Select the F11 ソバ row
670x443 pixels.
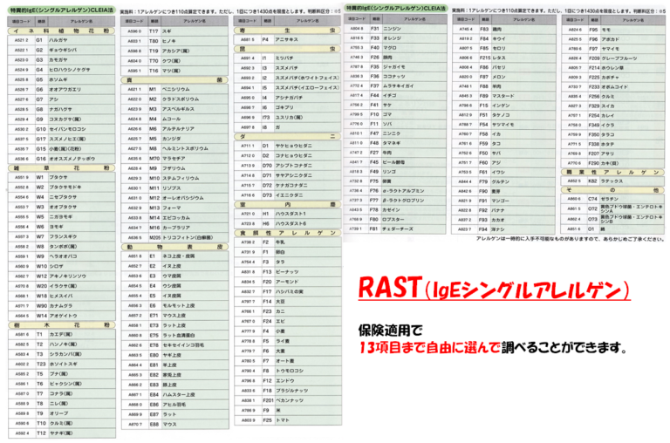pos(395,124)
